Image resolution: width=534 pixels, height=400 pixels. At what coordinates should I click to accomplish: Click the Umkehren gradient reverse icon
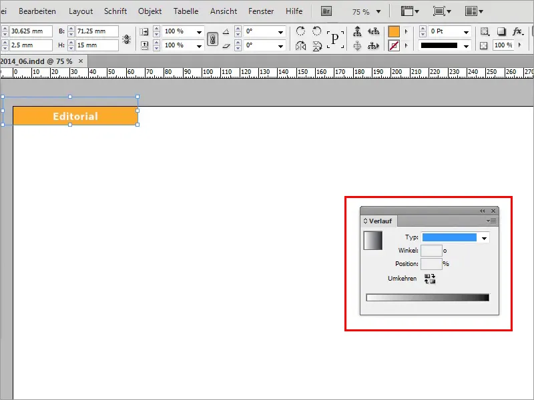tap(430, 278)
